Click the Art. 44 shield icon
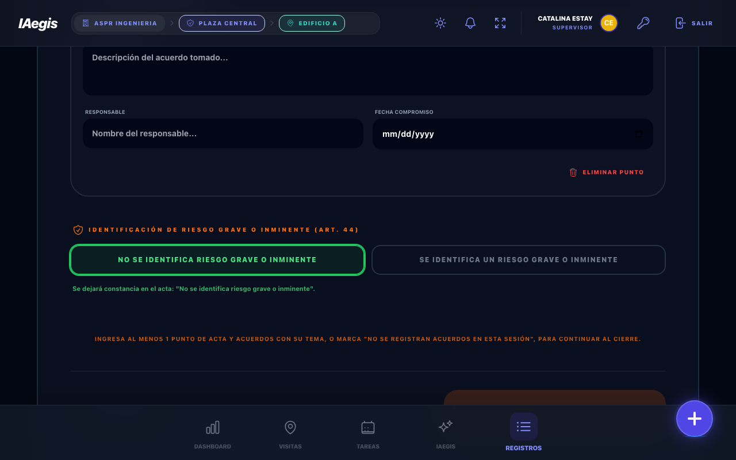Viewport: 736px width, 460px height. coord(78,230)
